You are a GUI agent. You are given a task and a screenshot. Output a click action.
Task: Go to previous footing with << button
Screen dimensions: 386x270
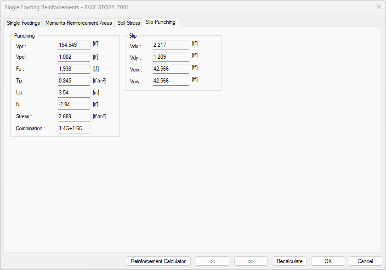pos(212,261)
